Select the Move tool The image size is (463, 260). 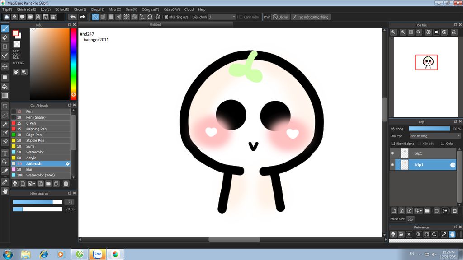(x=5, y=66)
